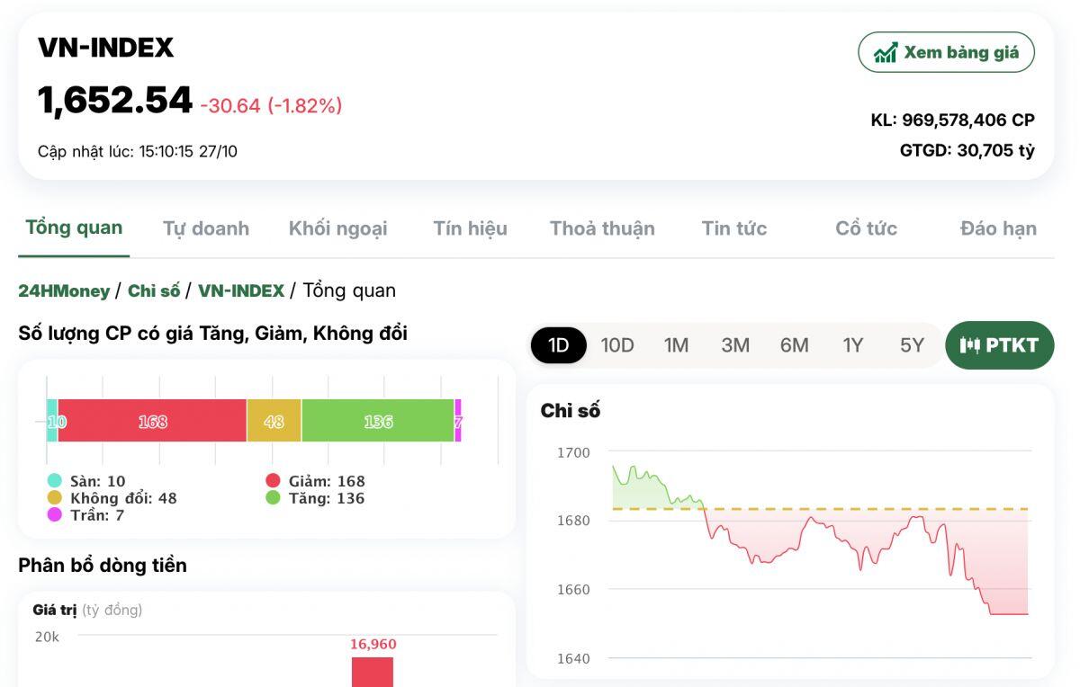Click VN-INDEX breadcrumb link
Screen dimensions: 1080x687
pos(241,290)
